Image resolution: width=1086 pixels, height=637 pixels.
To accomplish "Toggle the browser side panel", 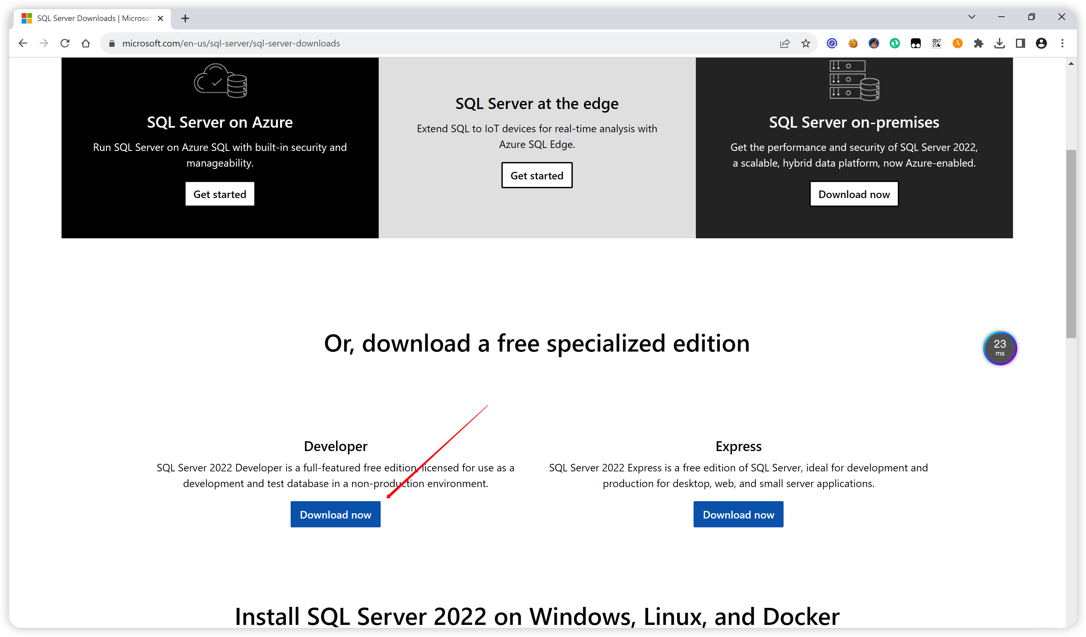I will click(1021, 43).
